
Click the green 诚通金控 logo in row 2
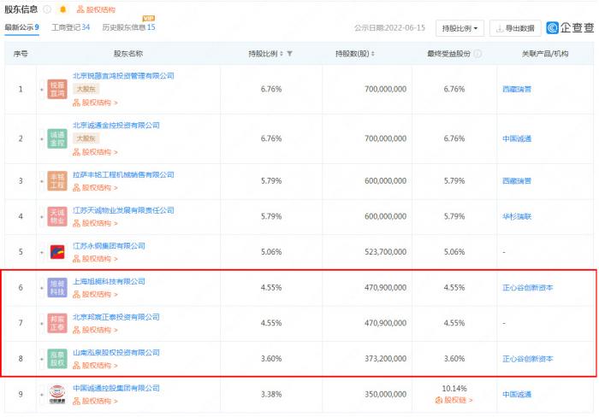point(57,138)
